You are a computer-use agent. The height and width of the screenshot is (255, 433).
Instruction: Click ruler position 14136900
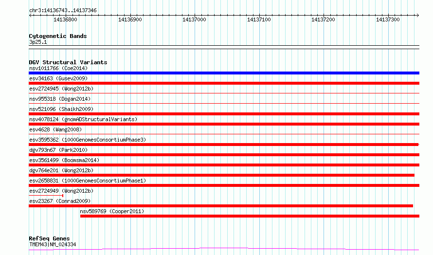130,19
